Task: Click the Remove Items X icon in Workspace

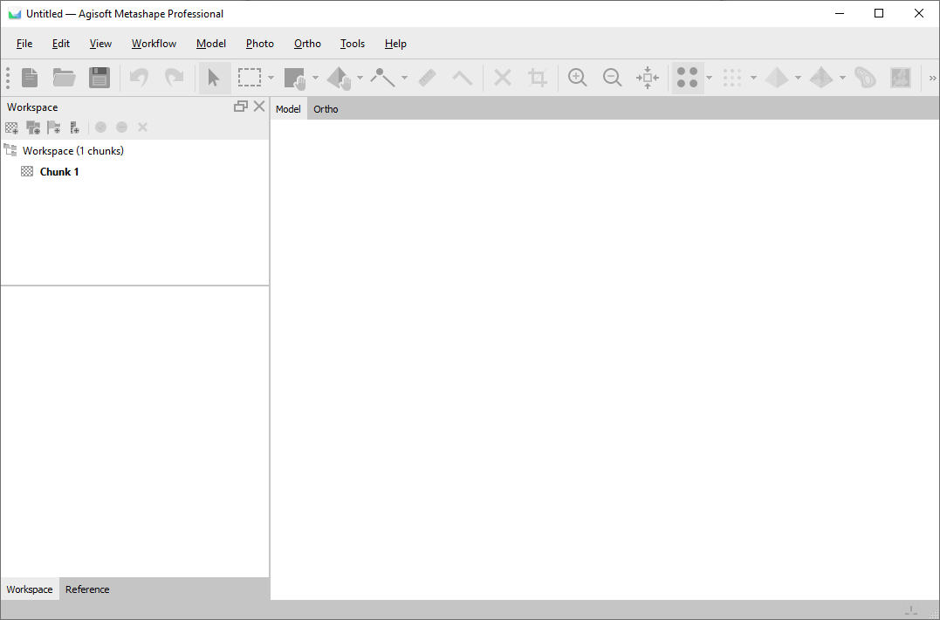Action: click(142, 127)
